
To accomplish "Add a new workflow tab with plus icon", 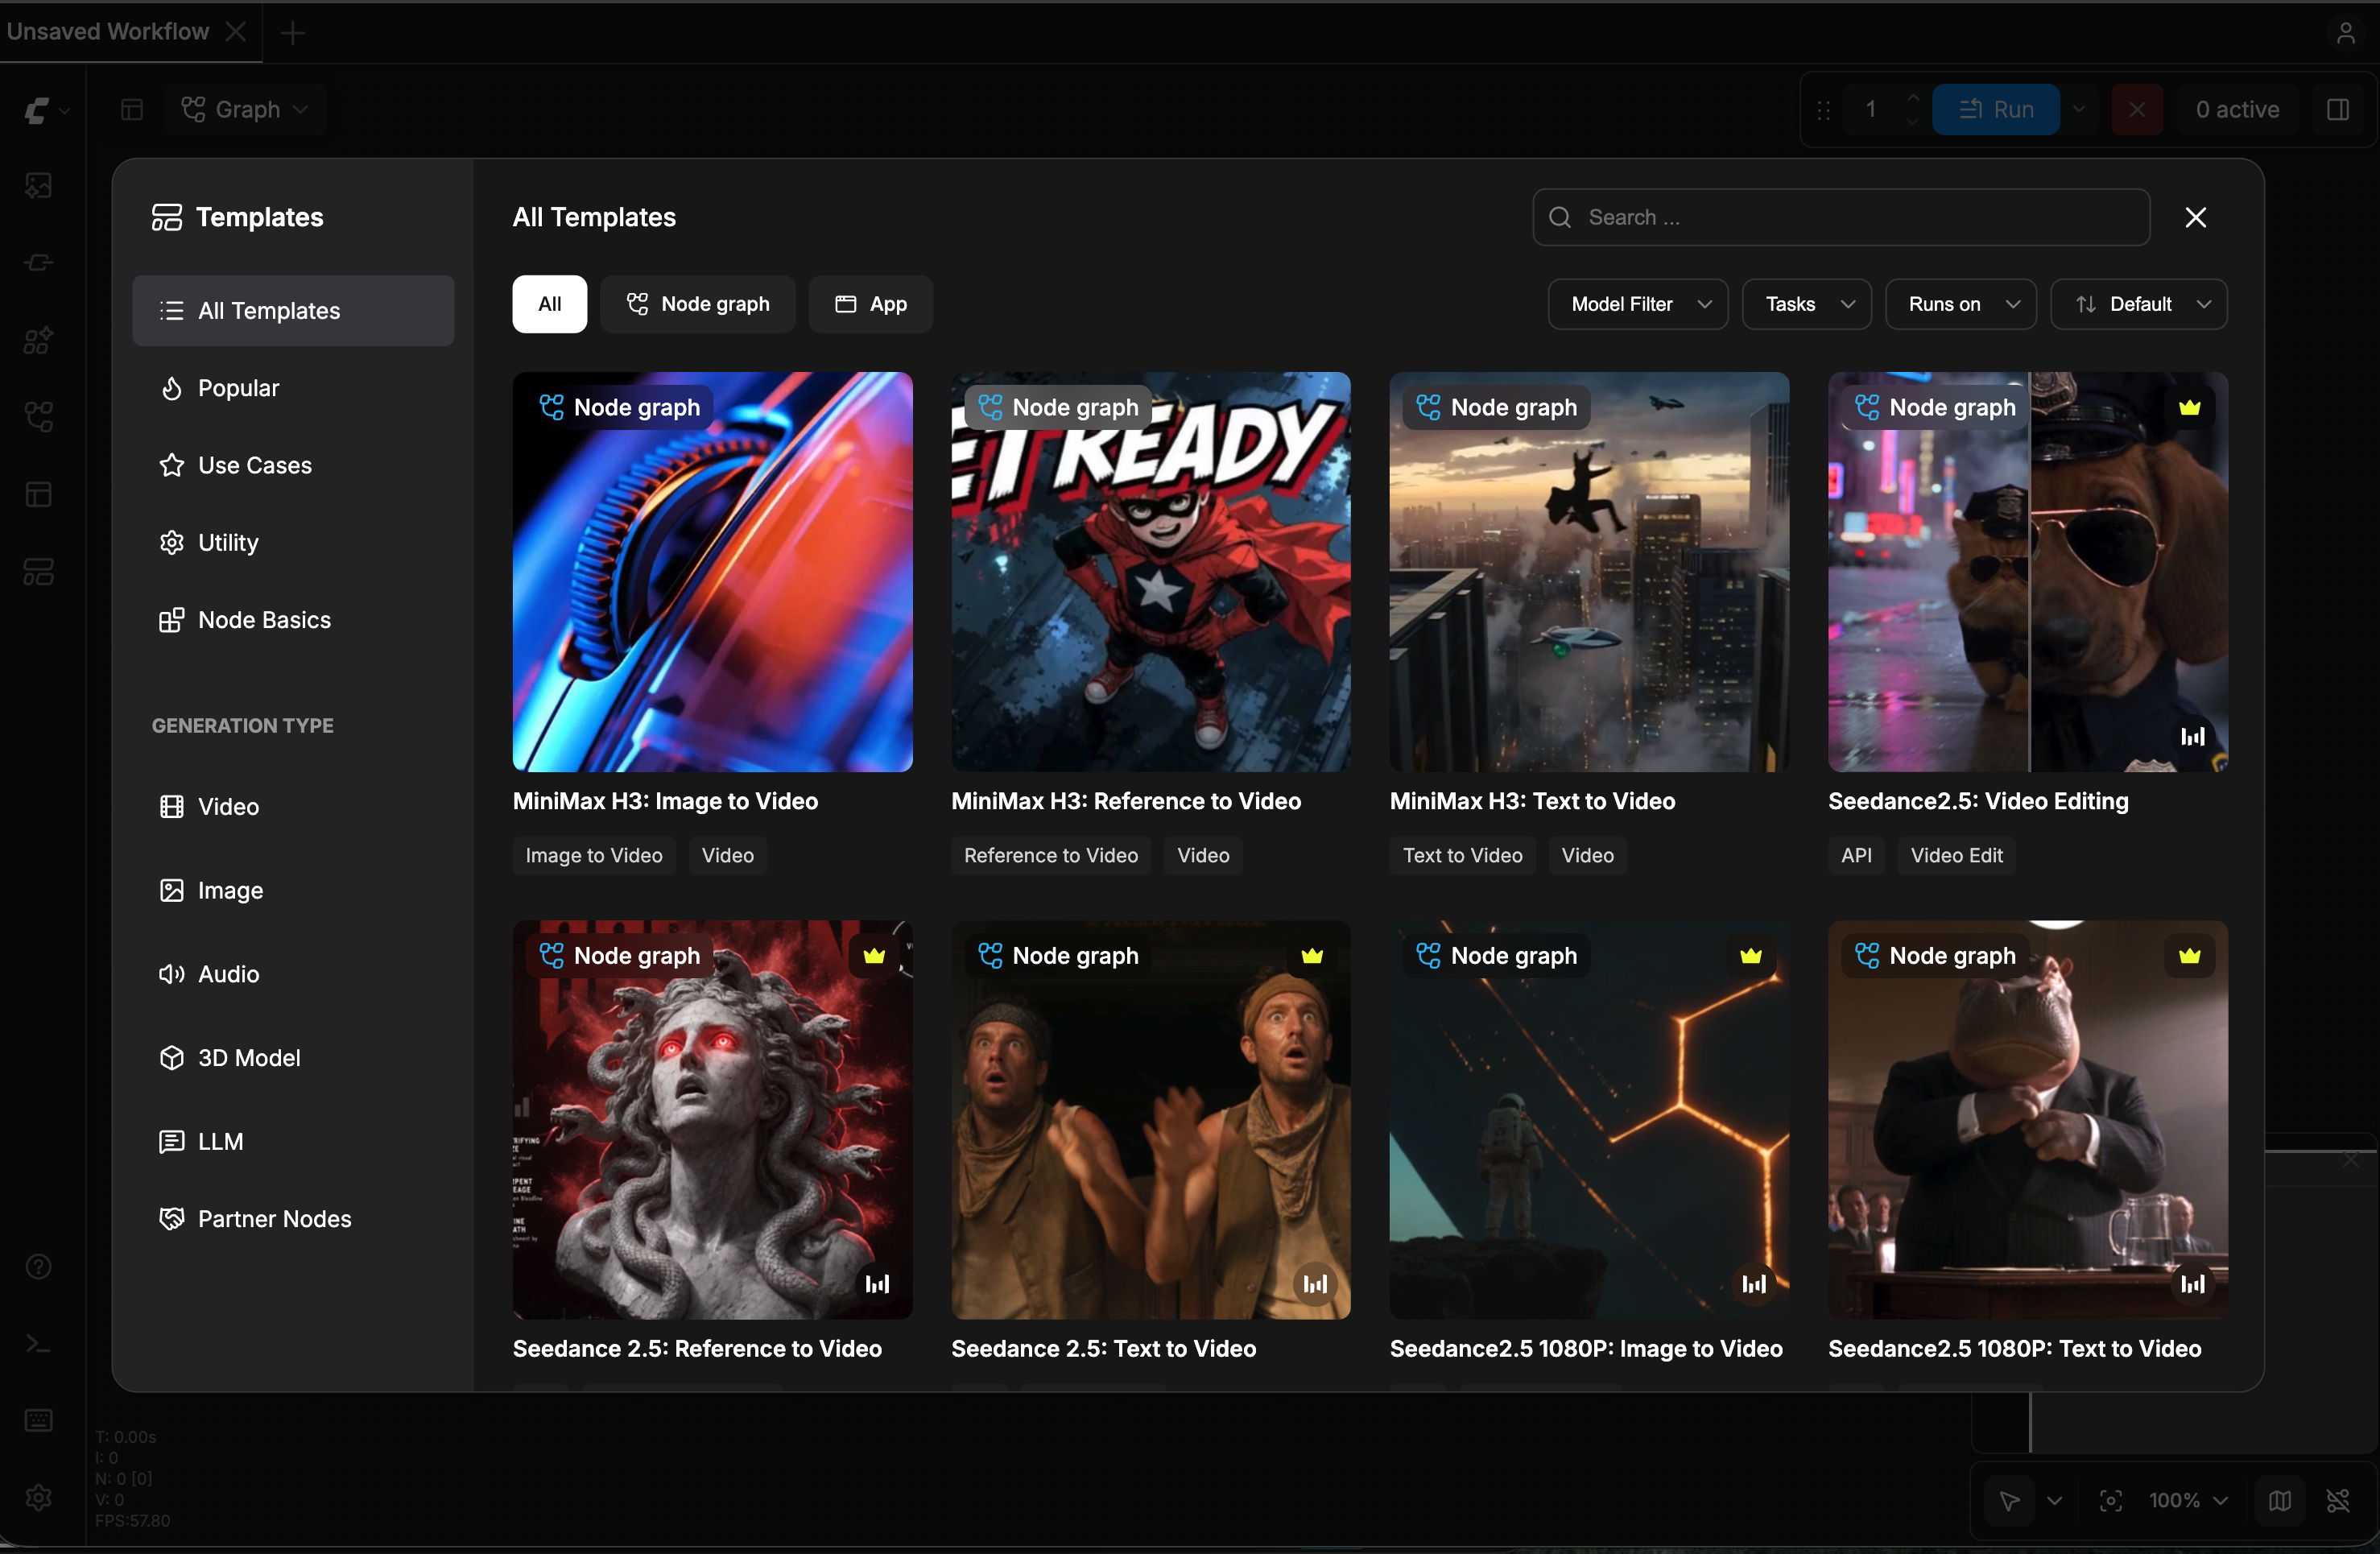I will tap(292, 33).
